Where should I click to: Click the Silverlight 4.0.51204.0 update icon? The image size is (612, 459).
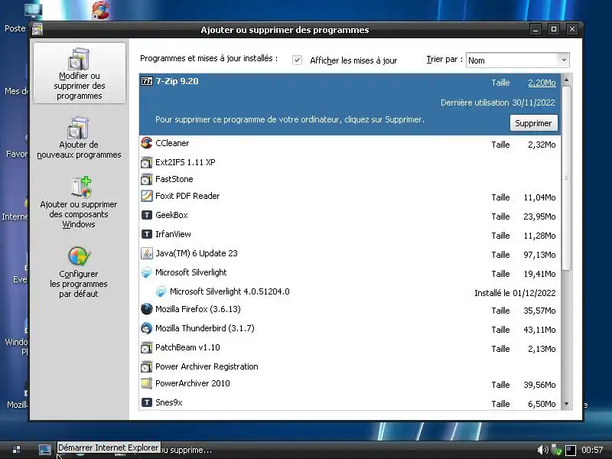(161, 291)
